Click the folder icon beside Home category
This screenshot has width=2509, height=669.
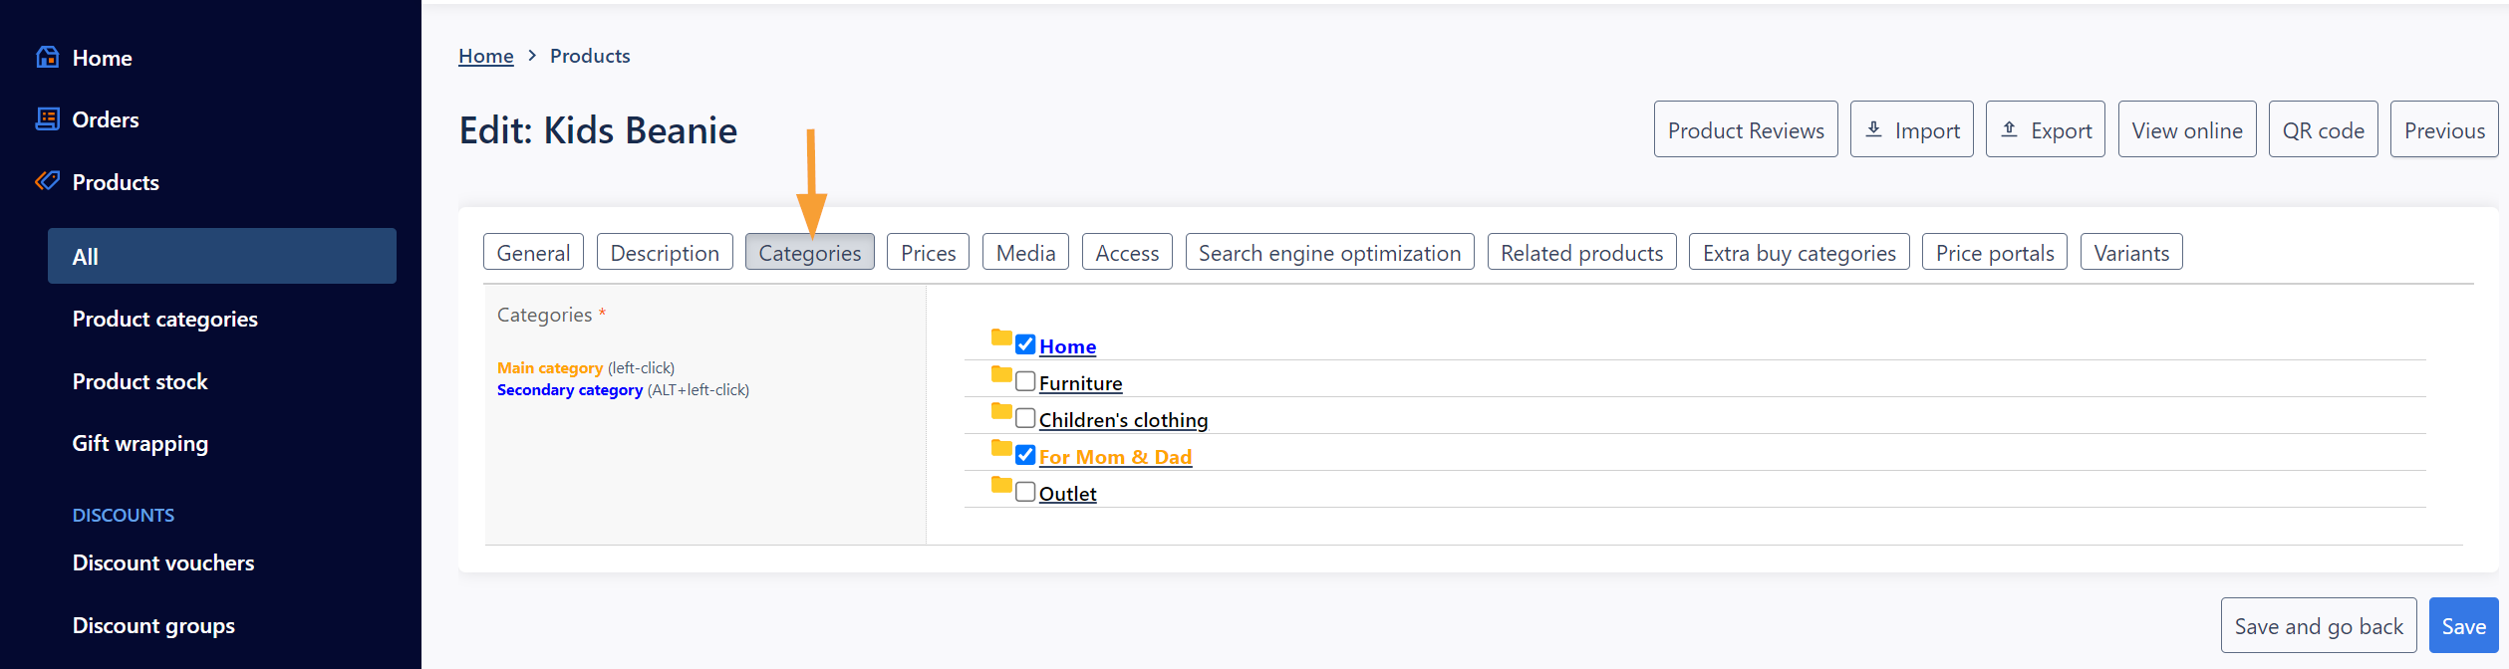pos(1001,336)
